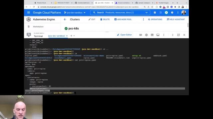The height and width of the screenshot is (119, 213).
Task: Click Open Editor in Cloud Shell
Action: tap(124, 35)
